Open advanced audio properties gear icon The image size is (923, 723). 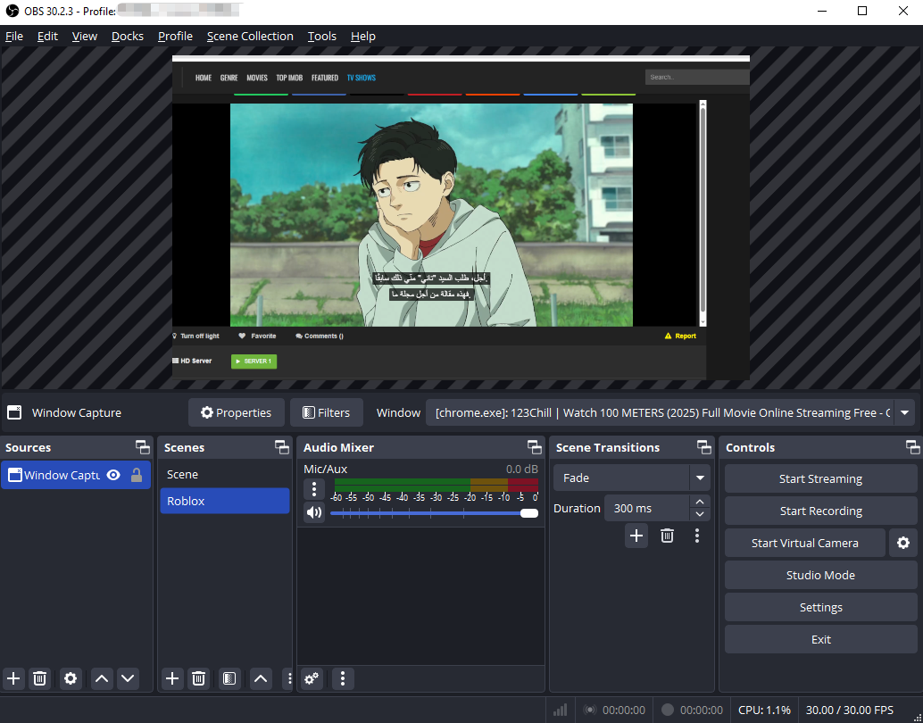pyautogui.click(x=312, y=678)
